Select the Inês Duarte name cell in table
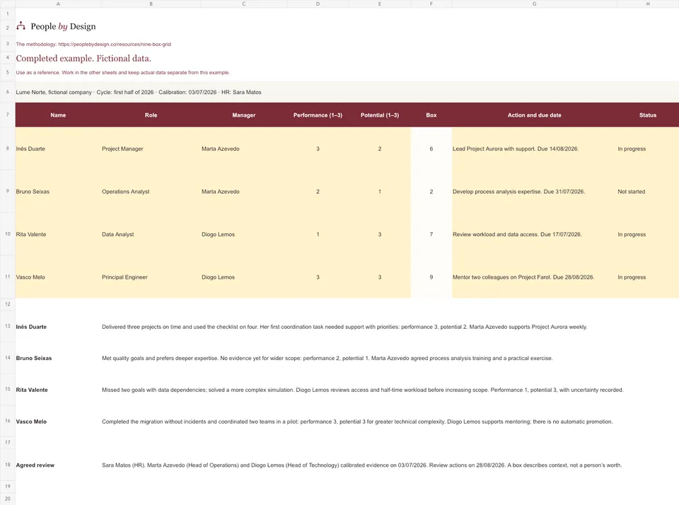Viewport: 679px width, 505px height. [x=58, y=149]
